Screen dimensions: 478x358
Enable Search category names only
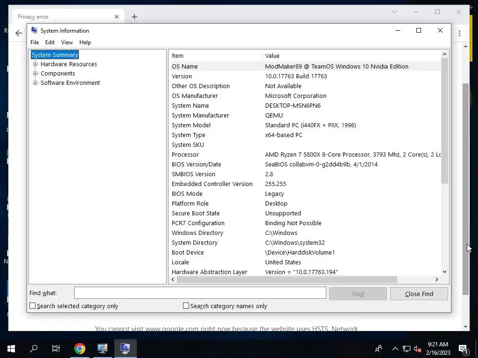(186, 306)
